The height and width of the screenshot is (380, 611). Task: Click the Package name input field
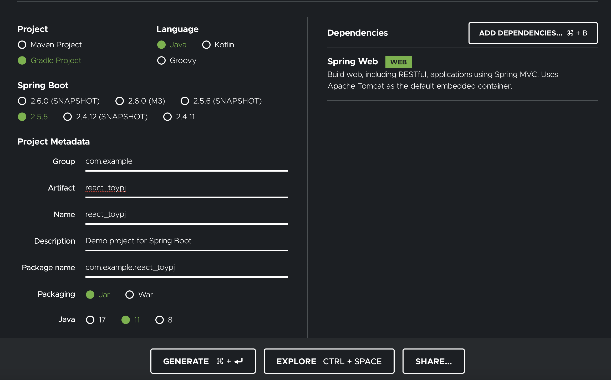point(187,268)
